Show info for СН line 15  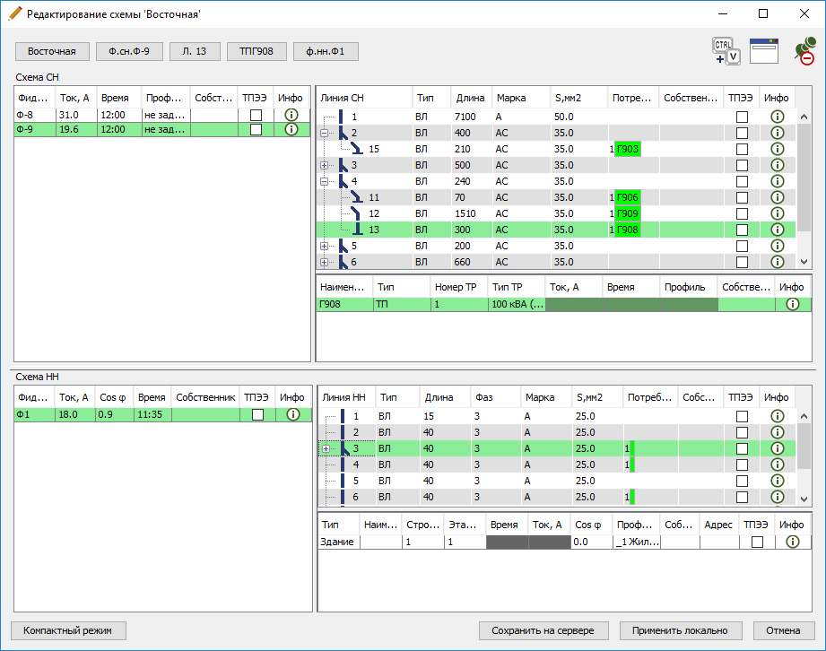point(777,149)
